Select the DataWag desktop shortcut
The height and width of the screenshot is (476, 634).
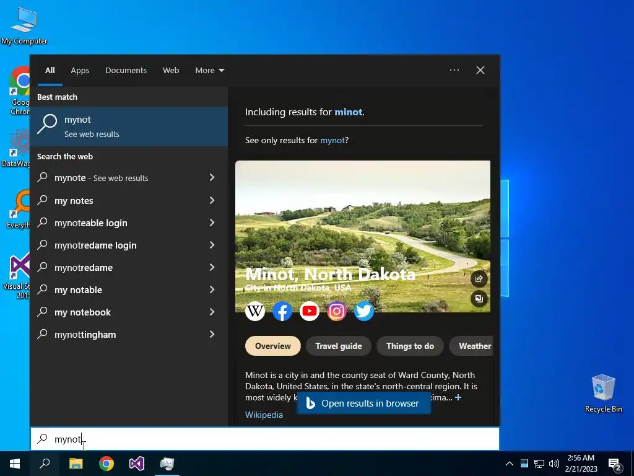pos(15,148)
